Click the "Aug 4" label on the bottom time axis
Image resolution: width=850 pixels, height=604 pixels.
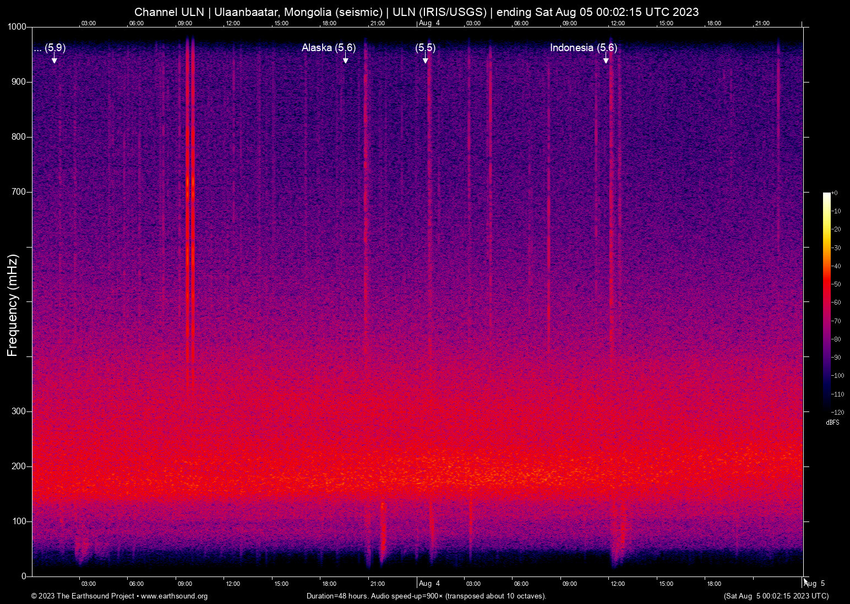point(429,584)
